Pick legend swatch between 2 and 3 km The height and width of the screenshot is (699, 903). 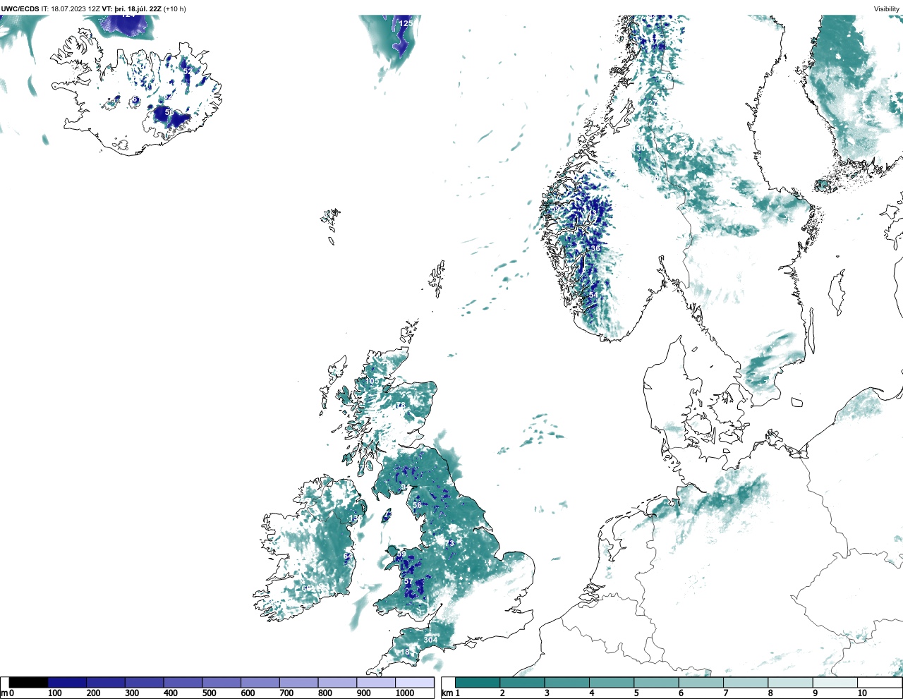tap(522, 683)
